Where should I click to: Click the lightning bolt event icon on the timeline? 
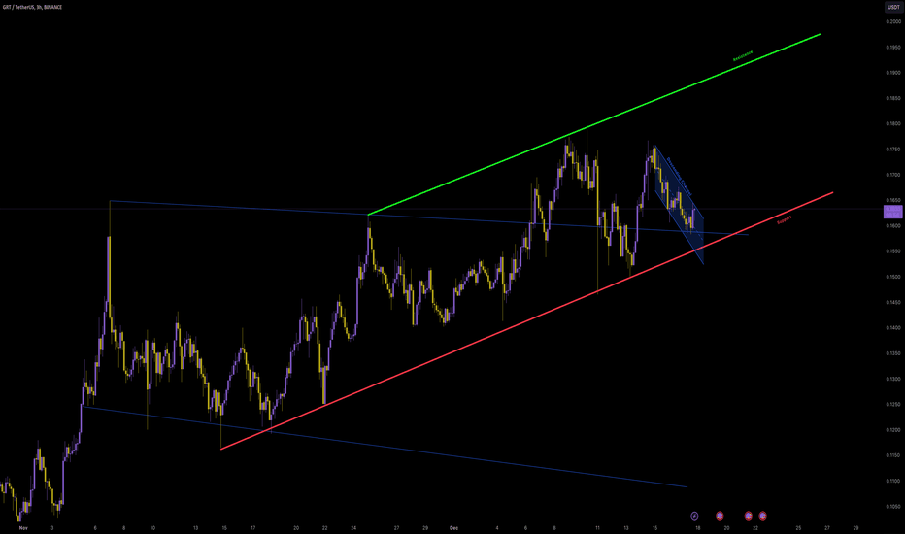(694, 517)
